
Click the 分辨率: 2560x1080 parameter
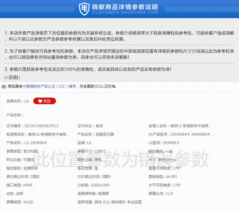(x=93, y=185)
